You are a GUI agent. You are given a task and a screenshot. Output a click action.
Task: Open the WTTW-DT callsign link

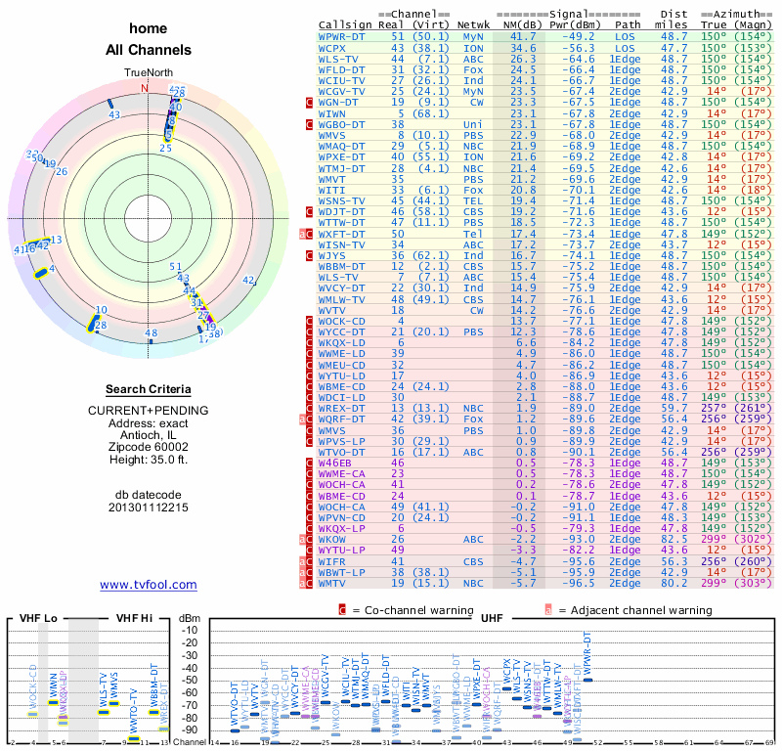(341, 223)
